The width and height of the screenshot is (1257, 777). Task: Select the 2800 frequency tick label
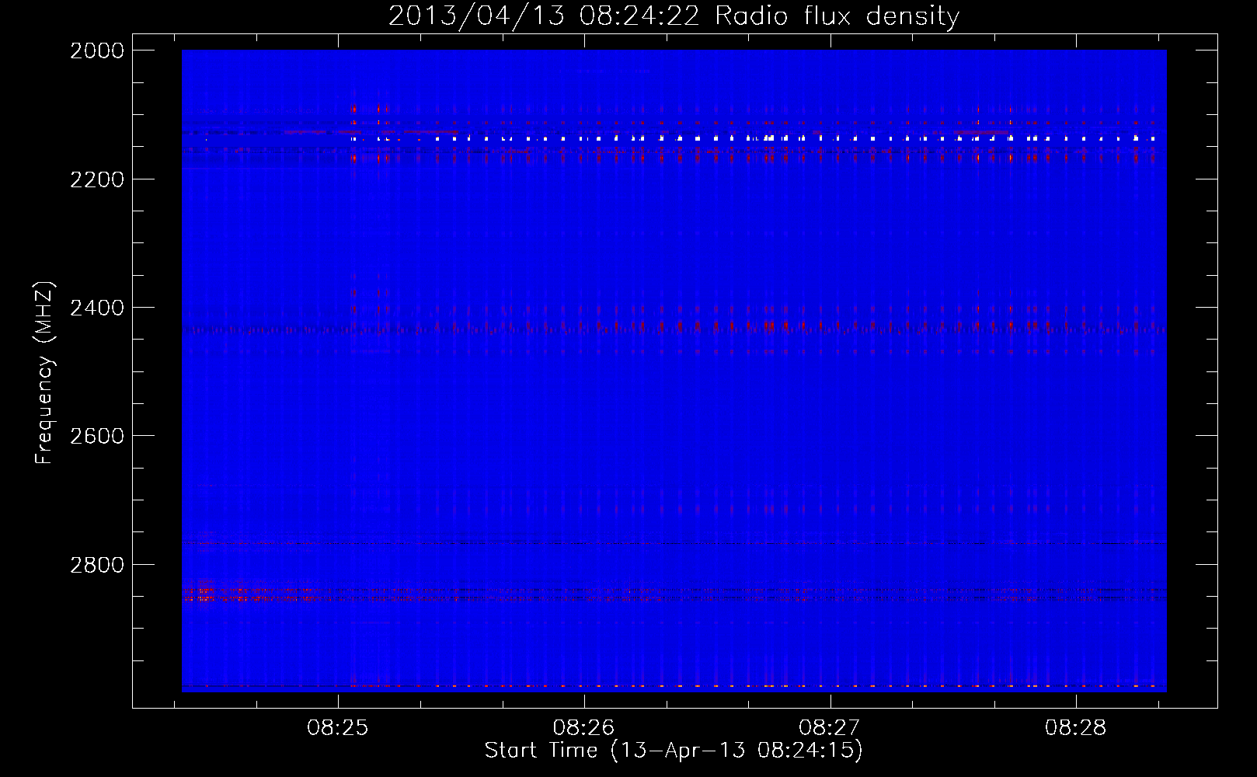coord(97,565)
